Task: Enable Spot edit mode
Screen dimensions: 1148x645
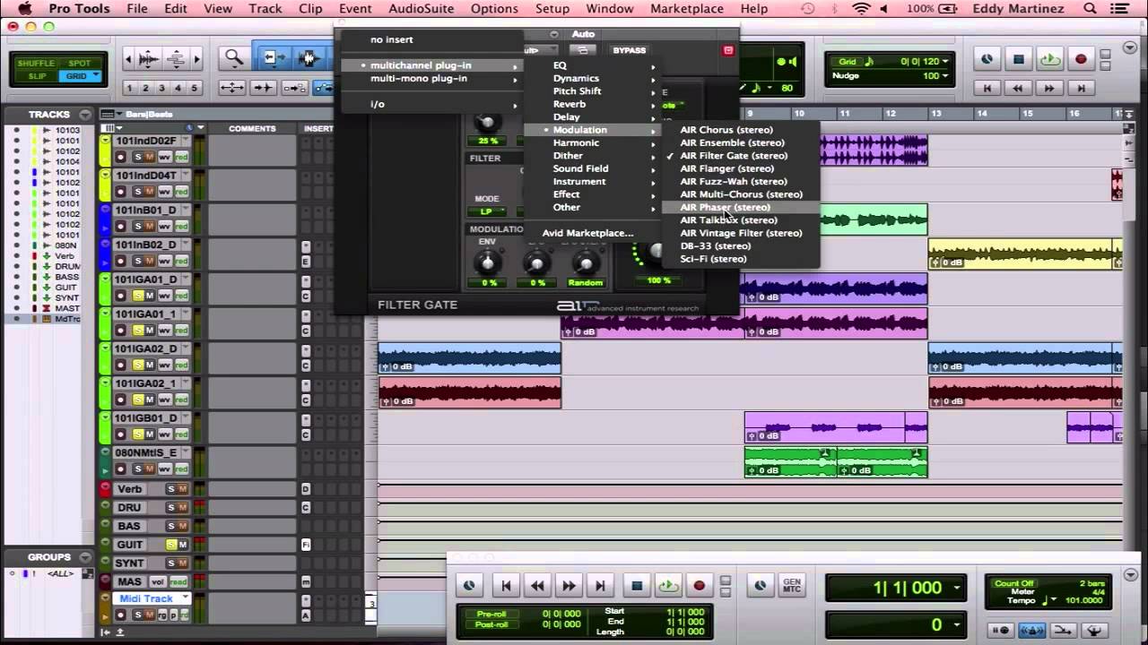Action: point(79,64)
